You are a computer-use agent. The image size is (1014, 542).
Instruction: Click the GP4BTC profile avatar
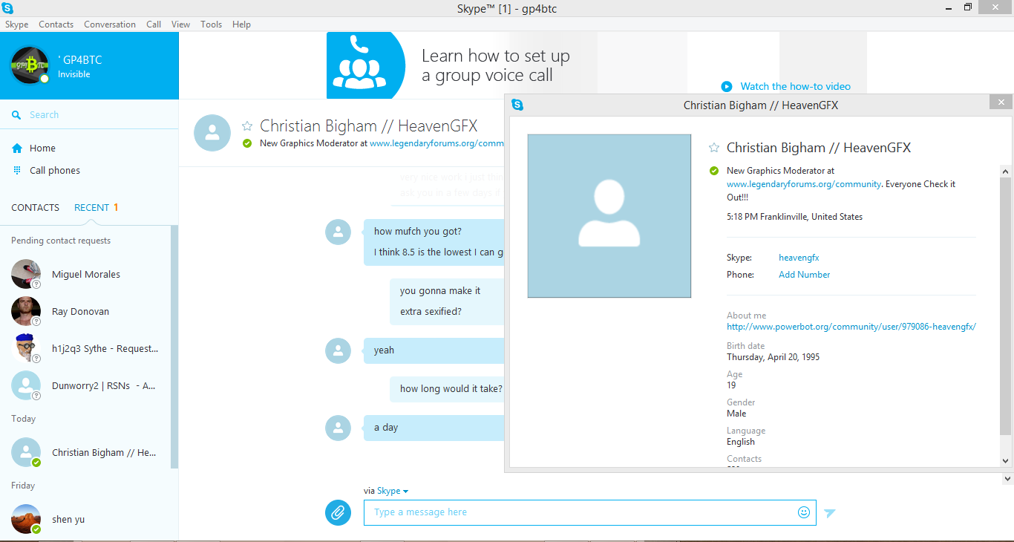tap(30, 65)
